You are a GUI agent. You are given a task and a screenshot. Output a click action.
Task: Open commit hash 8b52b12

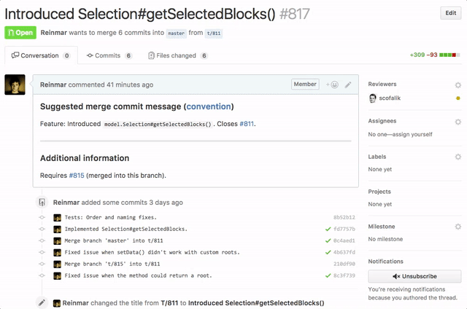[x=342, y=217]
